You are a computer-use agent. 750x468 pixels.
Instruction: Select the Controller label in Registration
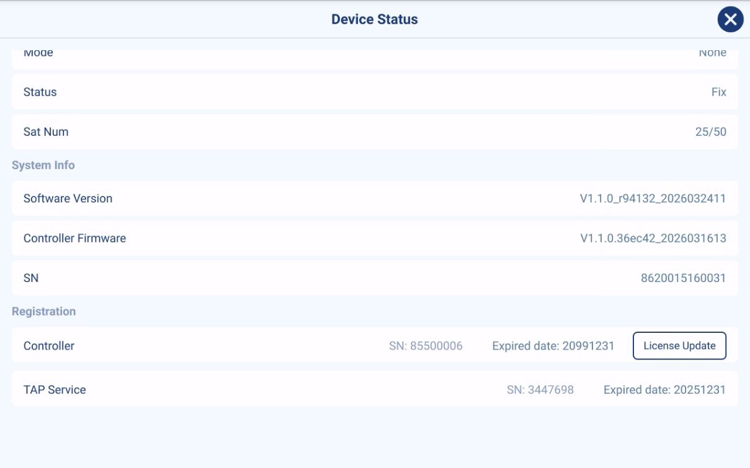[x=49, y=346]
